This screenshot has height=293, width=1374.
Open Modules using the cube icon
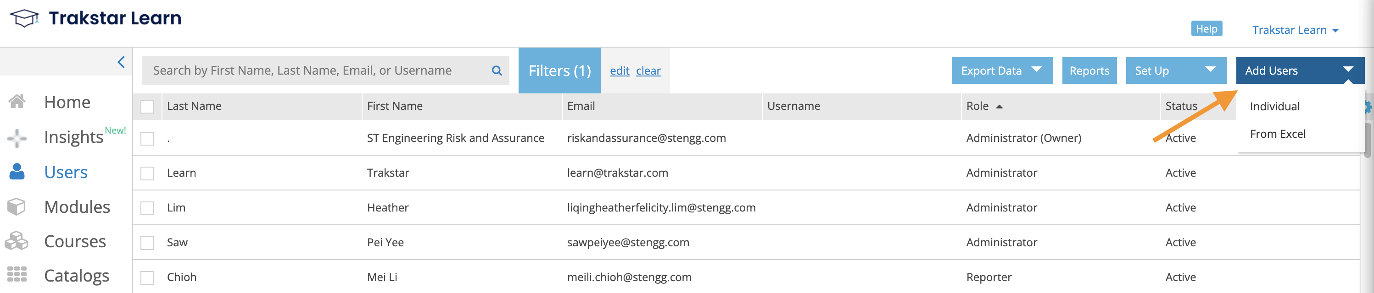[x=17, y=206]
